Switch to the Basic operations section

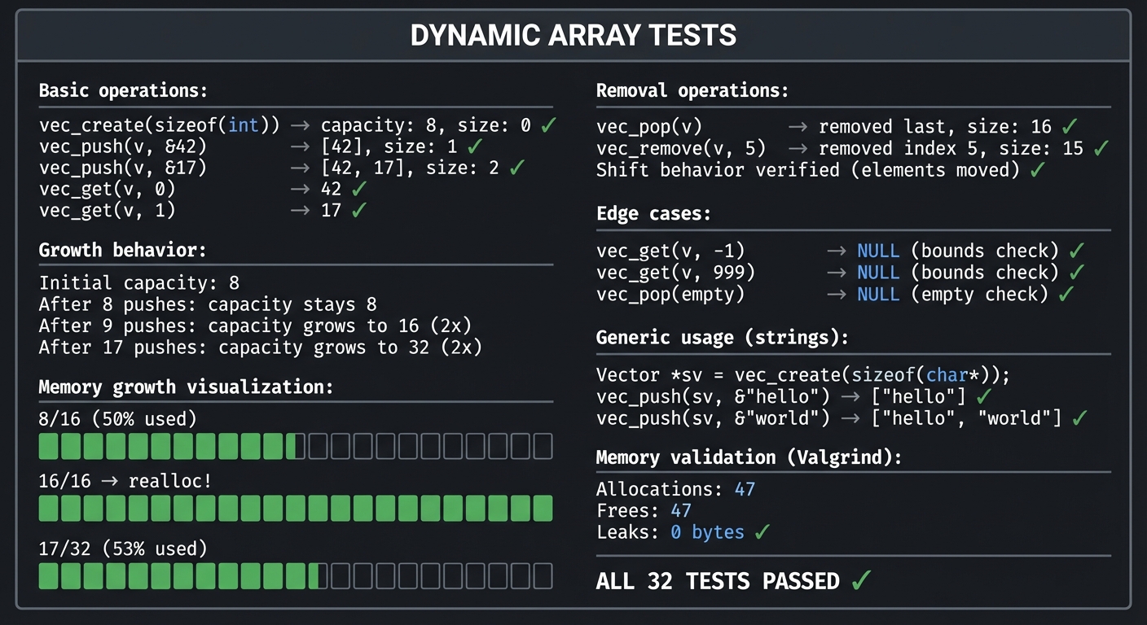tap(123, 90)
